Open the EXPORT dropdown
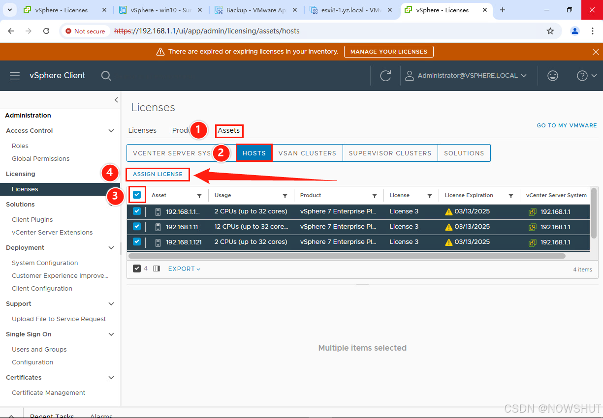The height and width of the screenshot is (418, 603). 184,269
